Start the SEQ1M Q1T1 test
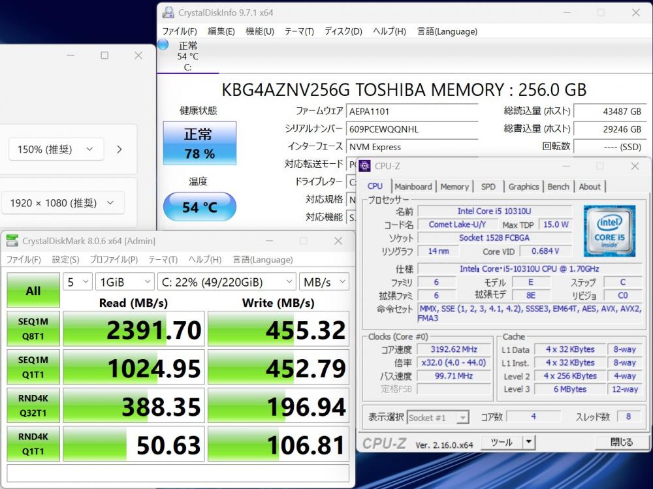Screen dimensions: 653x489 [33, 367]
